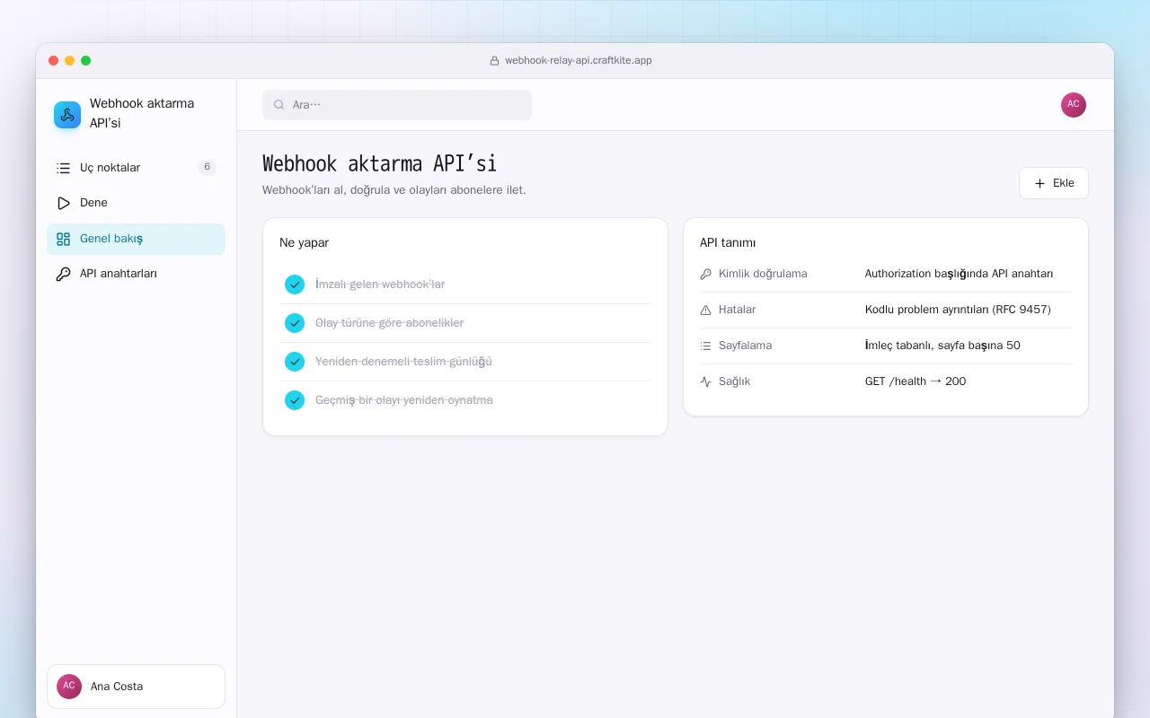Click the page subtitle about webhooks

(x=394, y=190)
